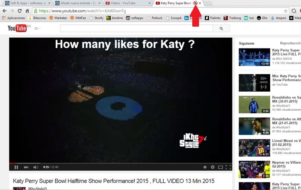Screen dimensions: 301x190
Task: Switch to the Soft & Apps tab
Action: 28,3
